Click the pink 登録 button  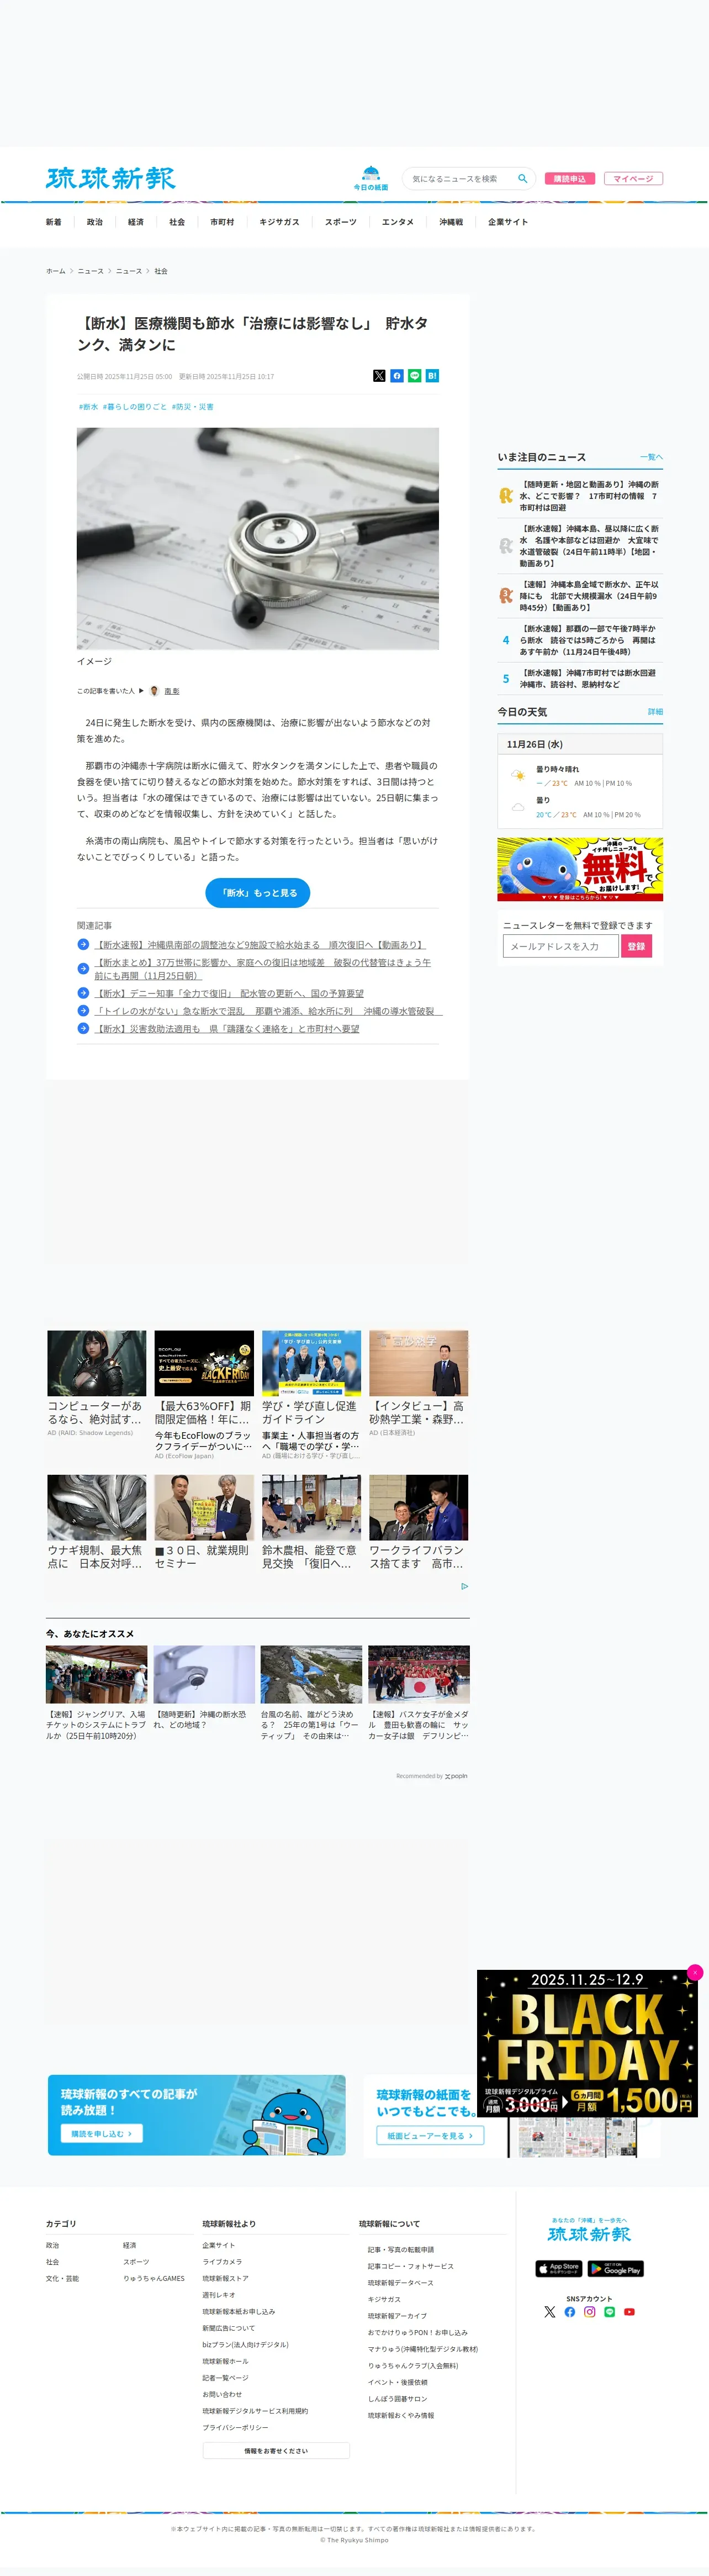pos(636,946)
